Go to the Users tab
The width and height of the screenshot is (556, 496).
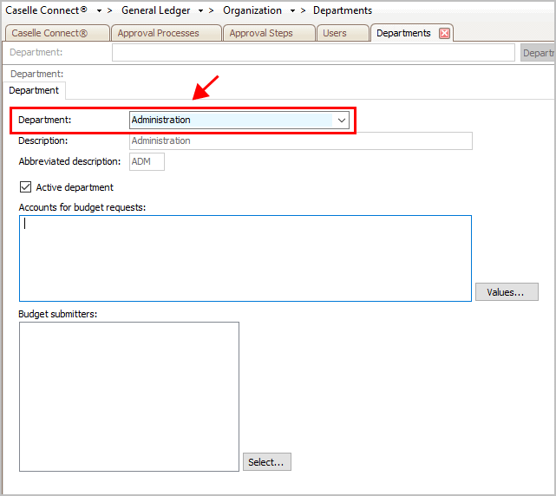click(x=334, y=33)
